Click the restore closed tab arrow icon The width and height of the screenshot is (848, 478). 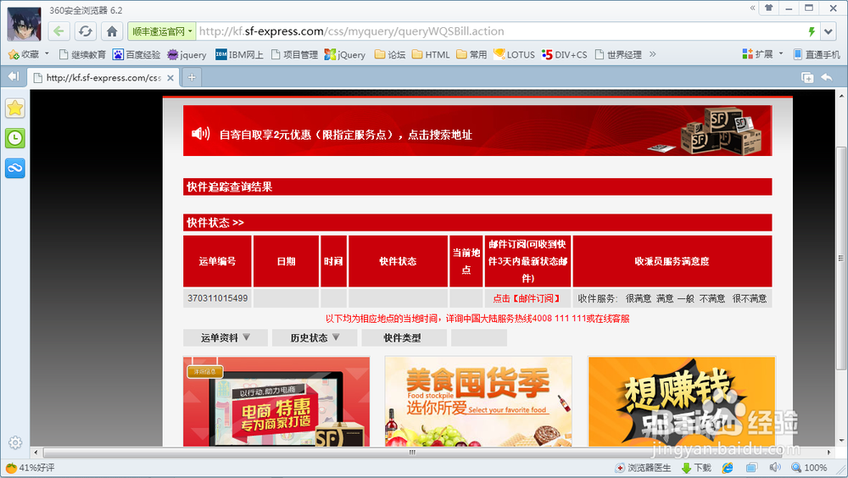pyautogui.click(x=826, y=77)
